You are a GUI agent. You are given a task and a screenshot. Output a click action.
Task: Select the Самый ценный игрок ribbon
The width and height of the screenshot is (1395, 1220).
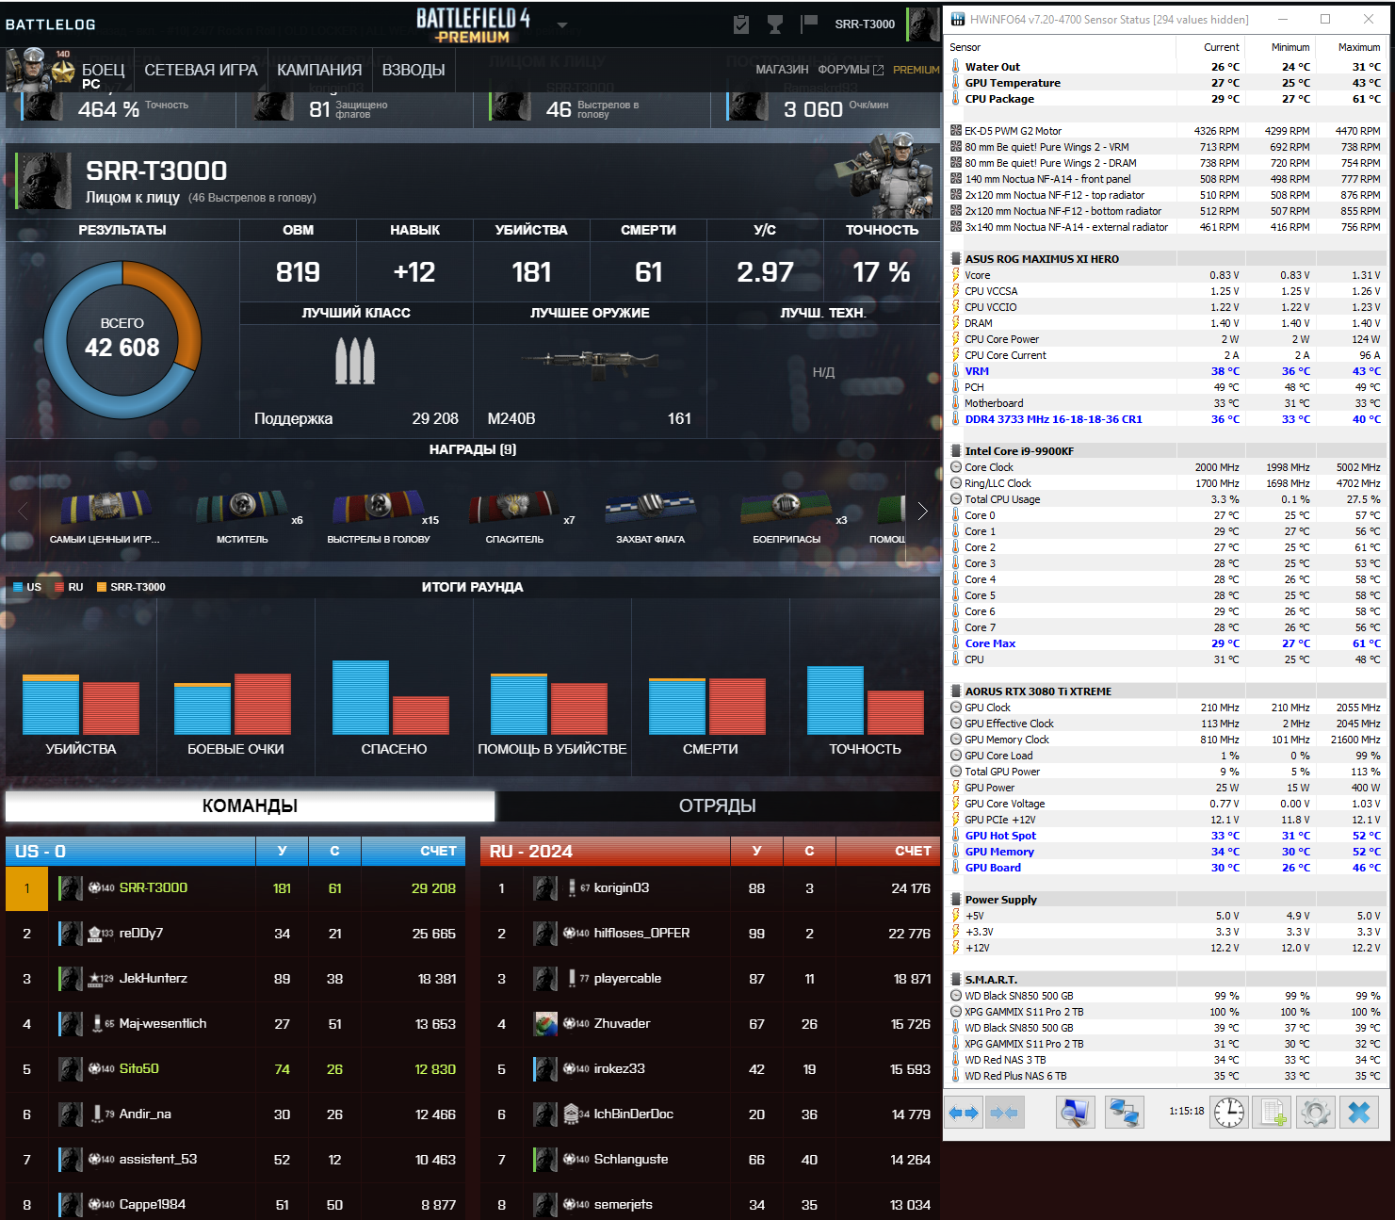[105, 507]
